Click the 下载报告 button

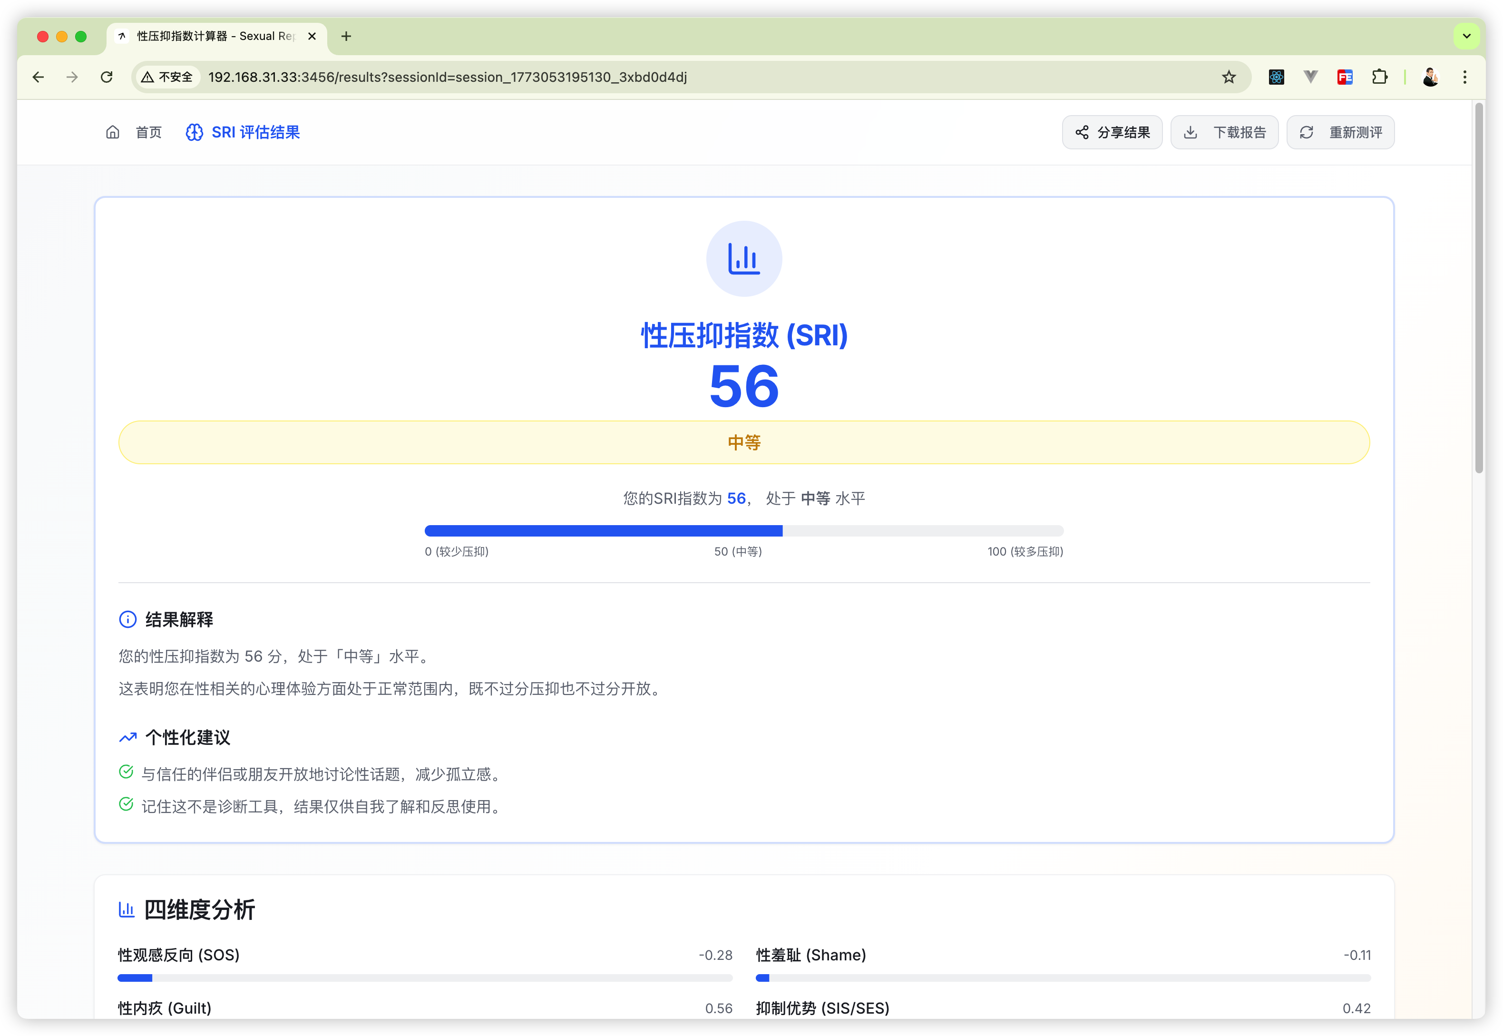pyautogui.click(x=1224, y=132)
